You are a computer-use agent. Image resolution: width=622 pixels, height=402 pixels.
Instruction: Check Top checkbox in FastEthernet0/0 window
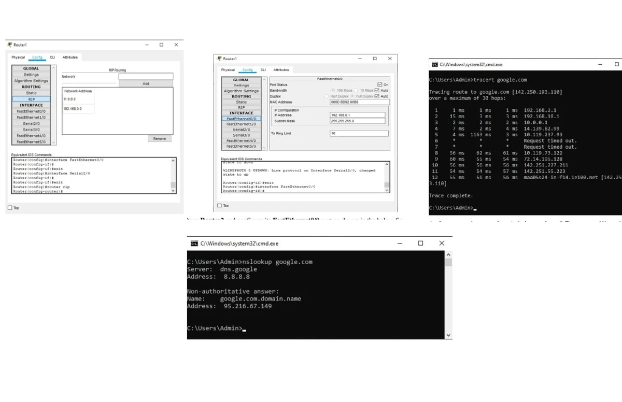[220, 206]
